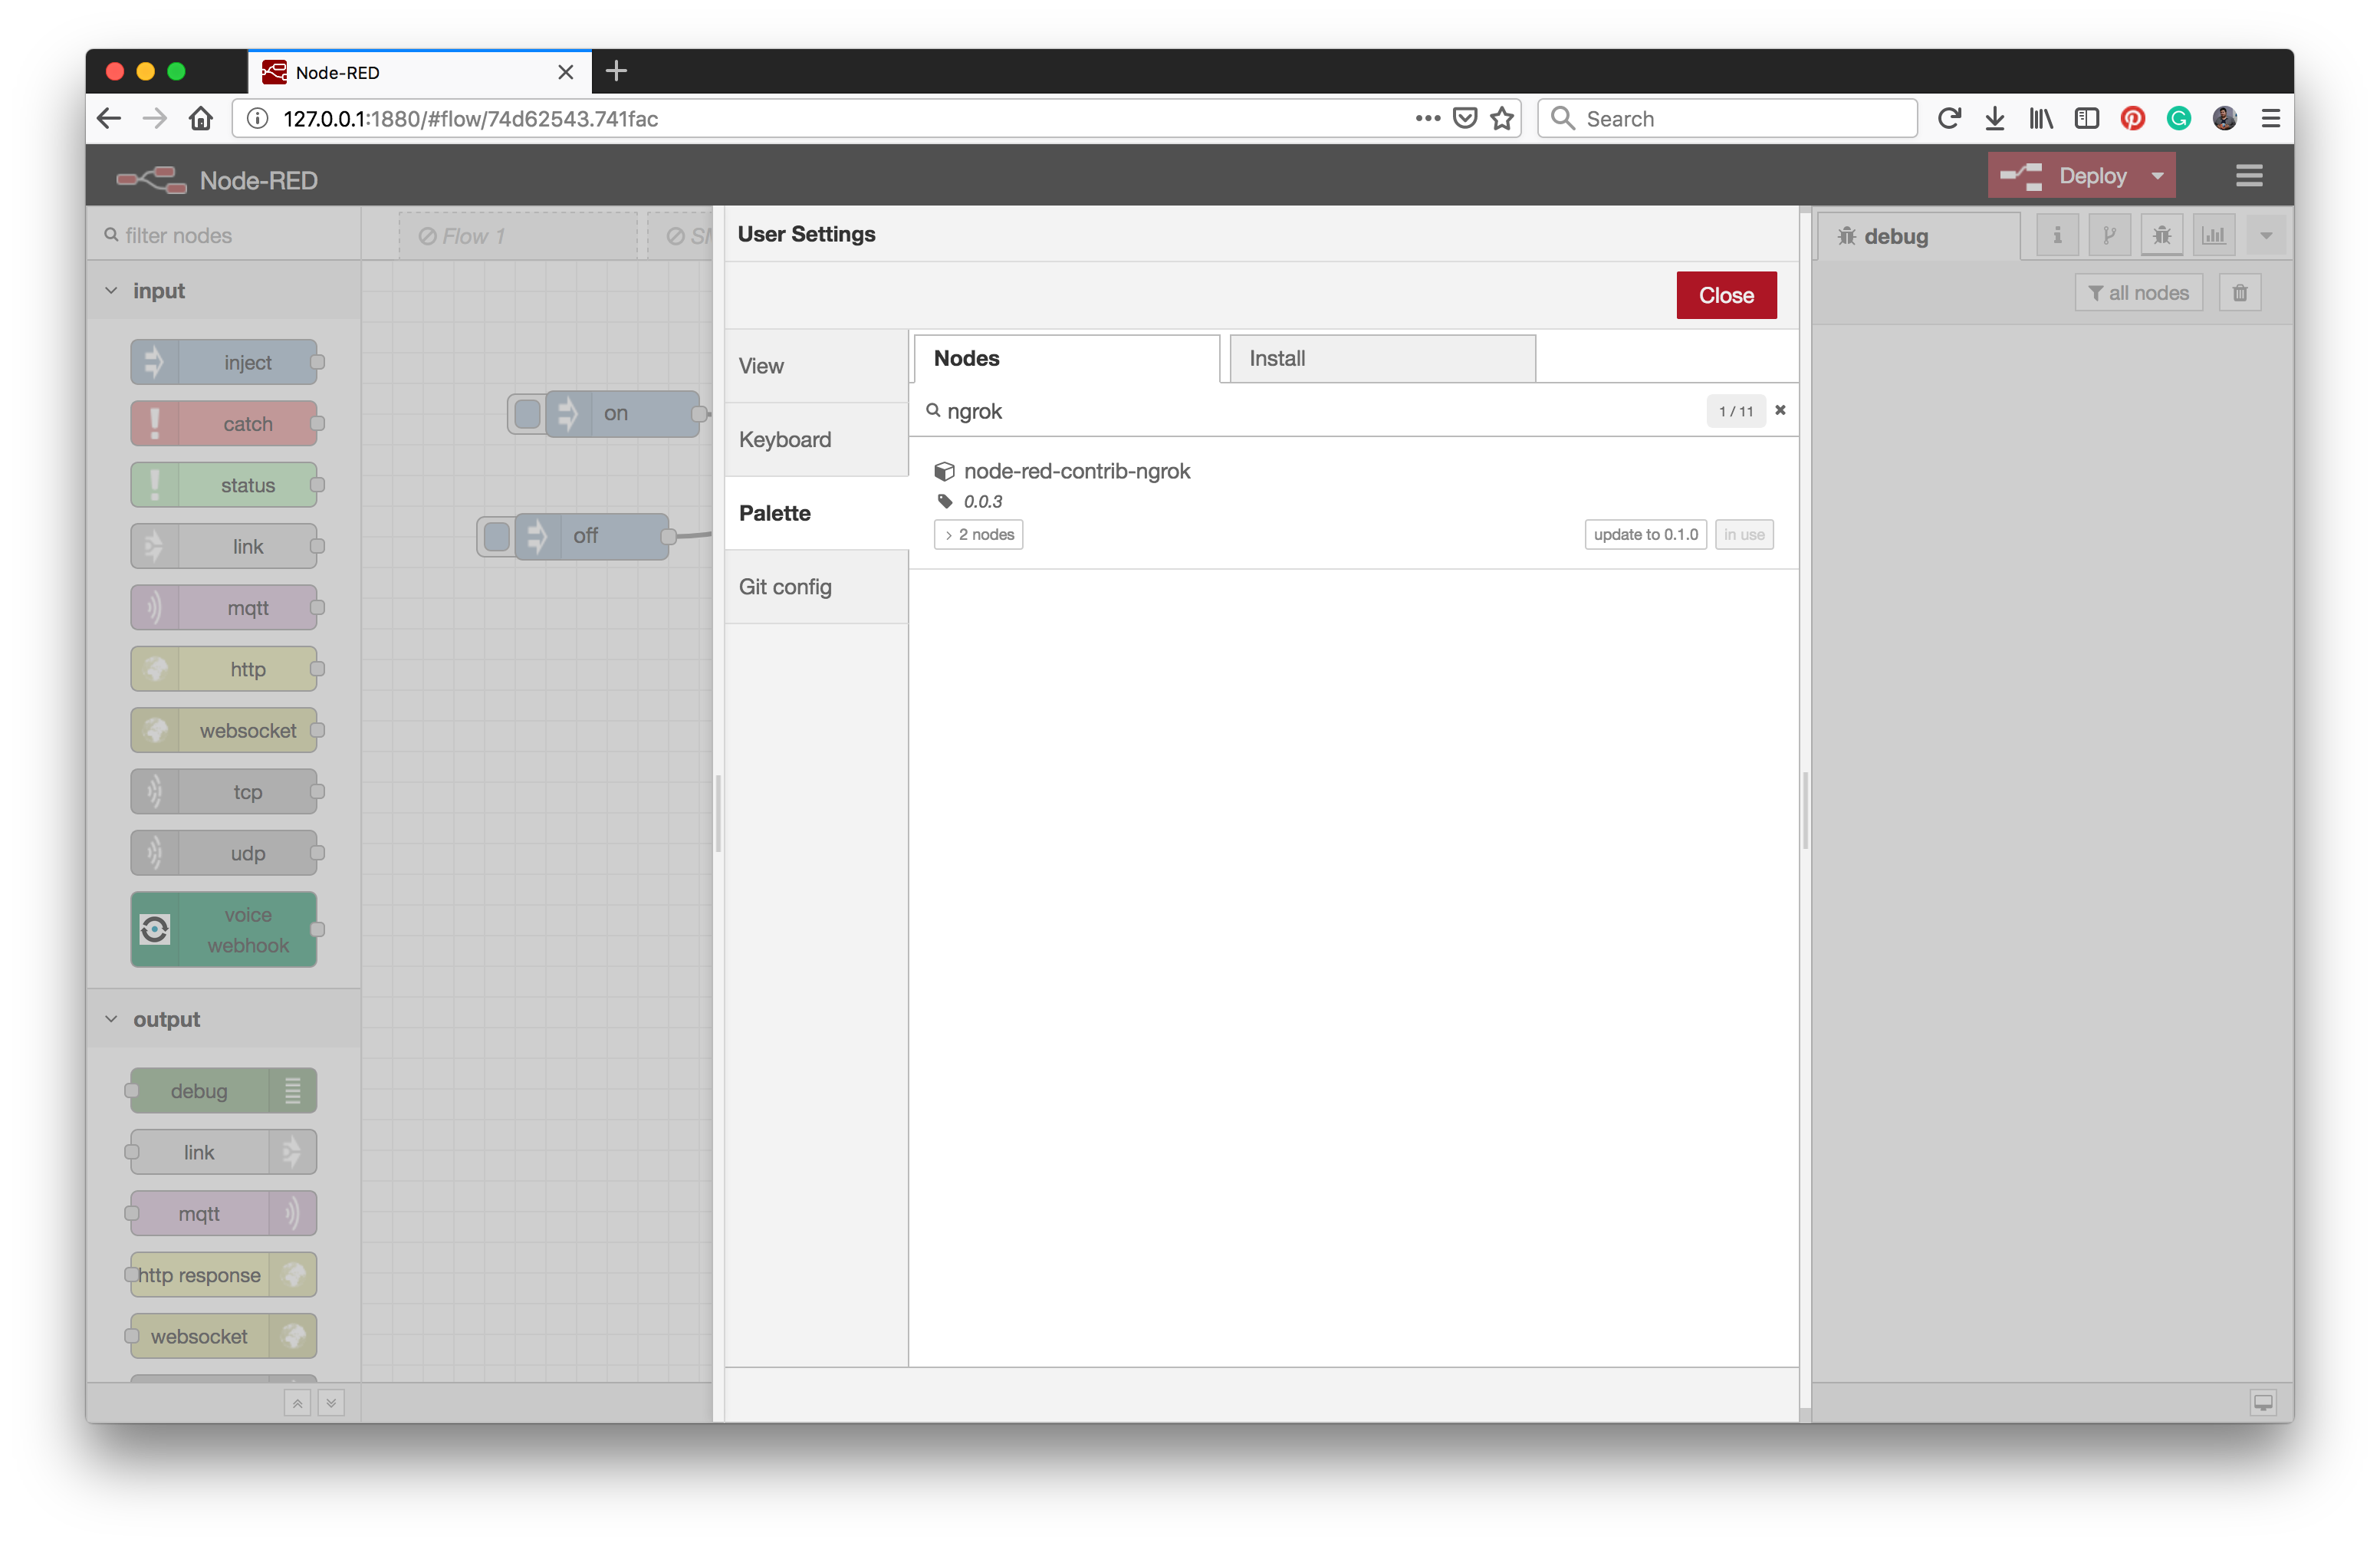Viewport: 2380px width, 1546px height.
Task: Open the dashboard chart icon tab
Action: point(2214,235)
